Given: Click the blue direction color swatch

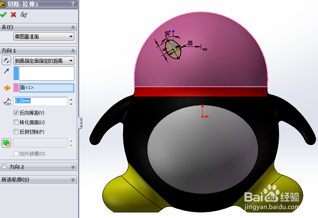Looking at the screenshot, I should click(16, 73).
